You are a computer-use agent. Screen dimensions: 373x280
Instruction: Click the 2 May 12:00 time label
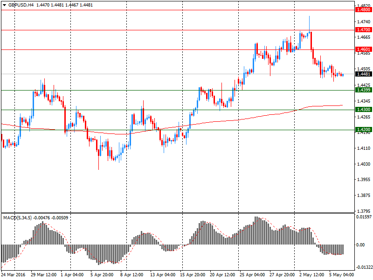pyautogui.click(x=311, y=275)
